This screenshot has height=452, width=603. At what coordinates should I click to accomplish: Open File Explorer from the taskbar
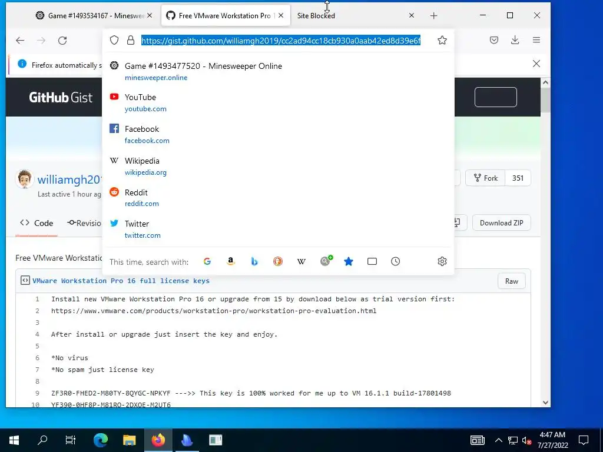tap(129, 440)
